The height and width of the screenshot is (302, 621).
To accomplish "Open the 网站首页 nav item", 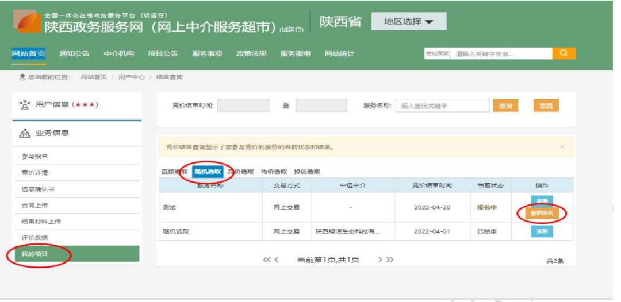I will tap(29, 54).
